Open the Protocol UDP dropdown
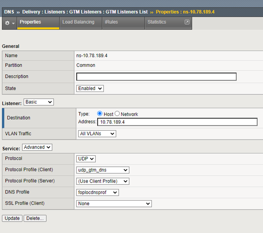The height and width of the screenshot is (233, 263). [x=86, y=159]
